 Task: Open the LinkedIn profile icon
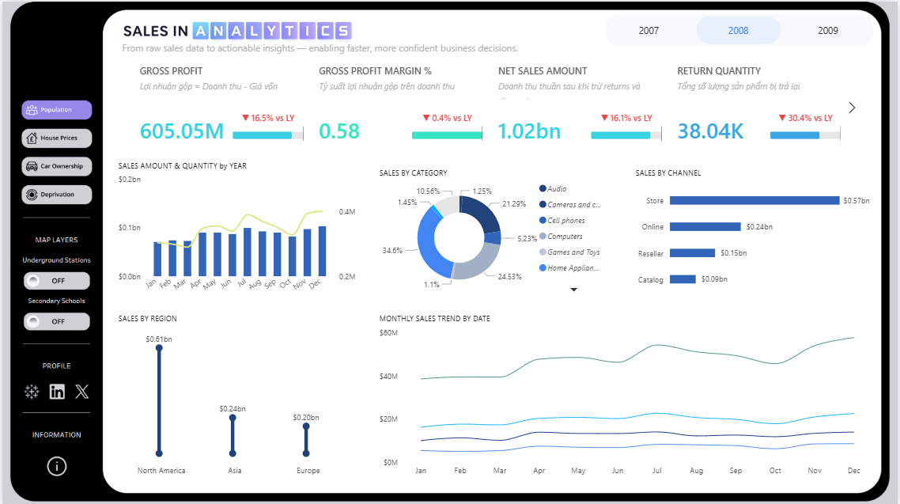coord(56,391)
